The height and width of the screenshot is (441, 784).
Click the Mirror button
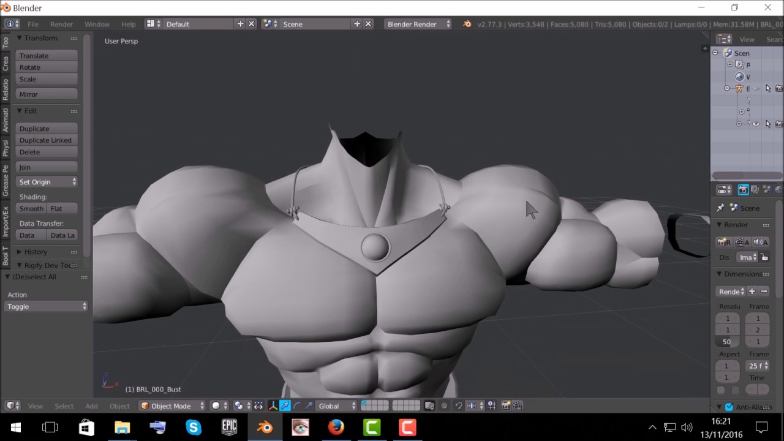pyautogui.click(x=47, y=94)
